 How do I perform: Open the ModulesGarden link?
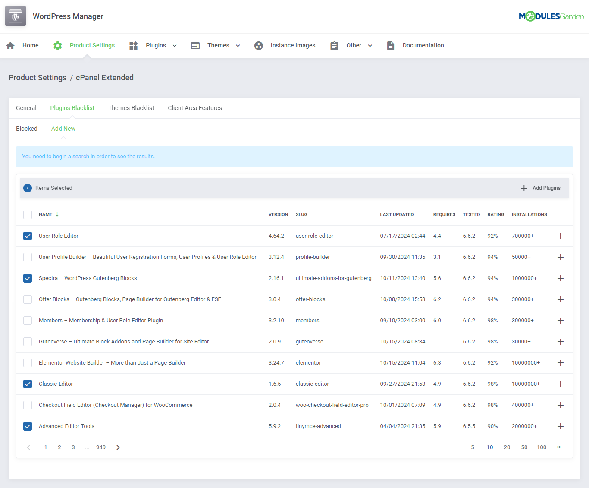coord(551,16)
